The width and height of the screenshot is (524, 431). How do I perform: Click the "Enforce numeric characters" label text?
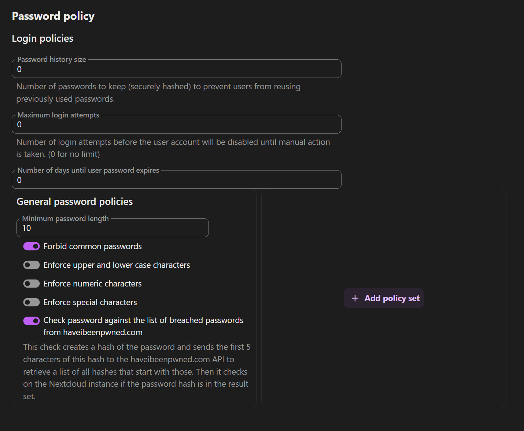(92, 284)
